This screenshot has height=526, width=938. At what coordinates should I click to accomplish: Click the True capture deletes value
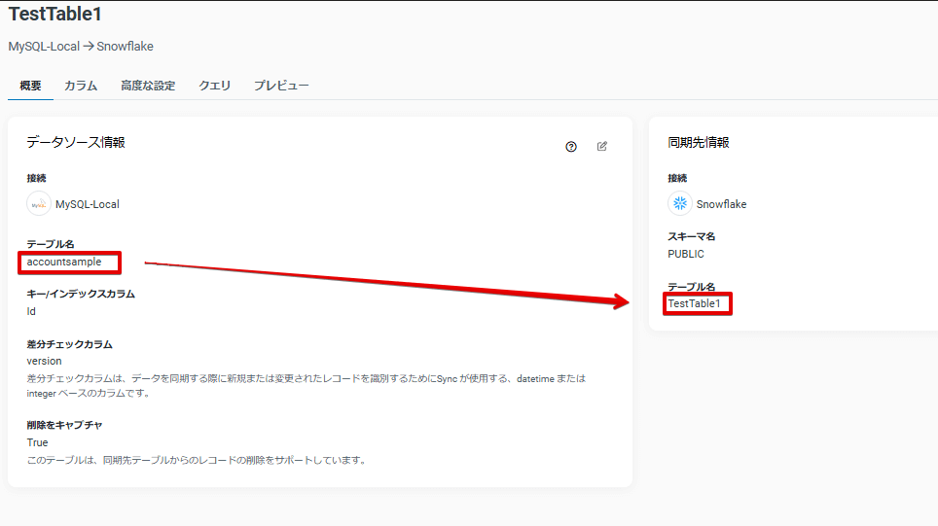37,442
